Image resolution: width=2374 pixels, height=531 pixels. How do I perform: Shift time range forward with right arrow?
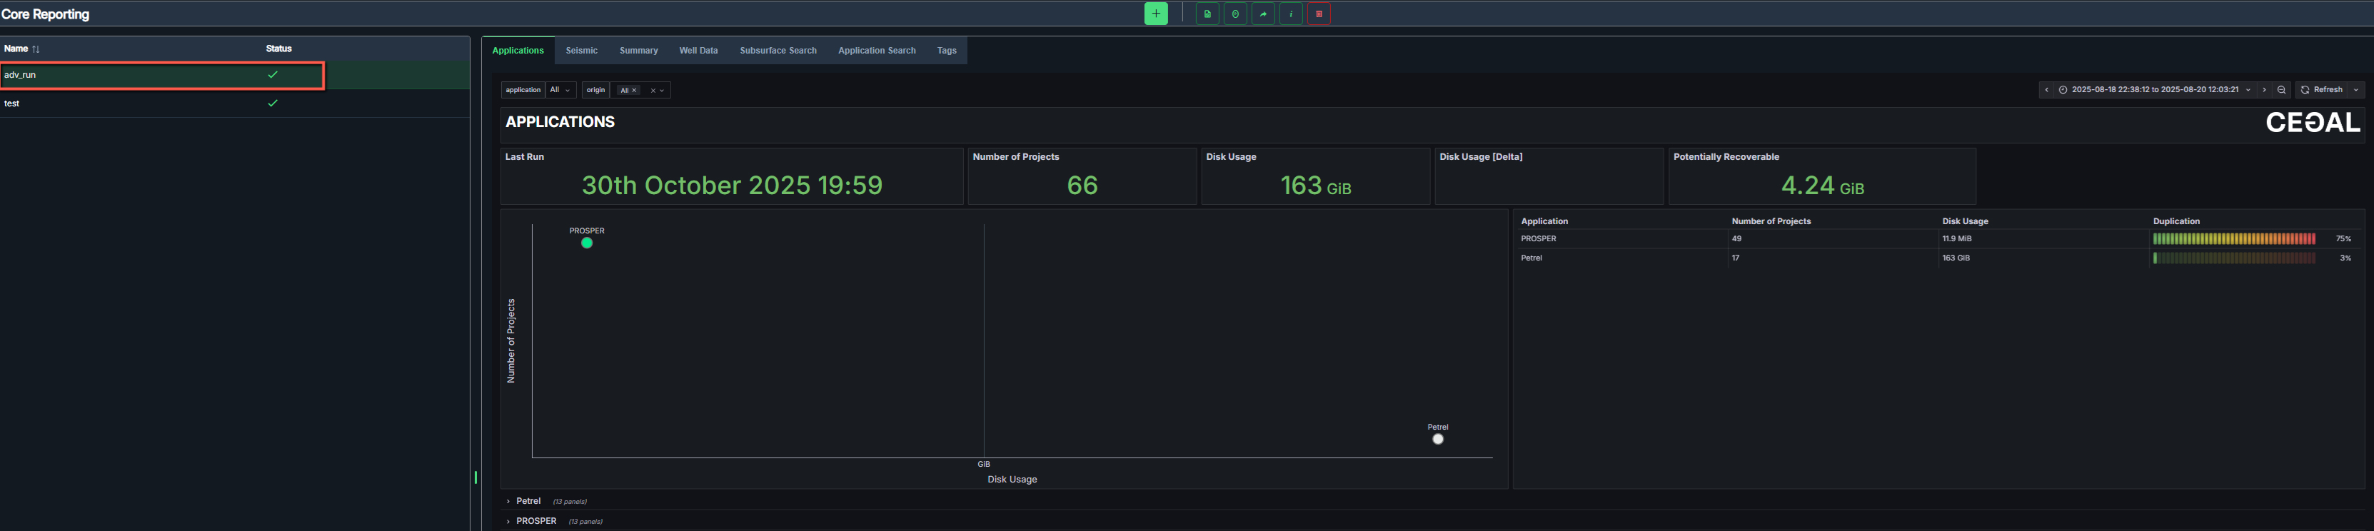point(2264,91)
